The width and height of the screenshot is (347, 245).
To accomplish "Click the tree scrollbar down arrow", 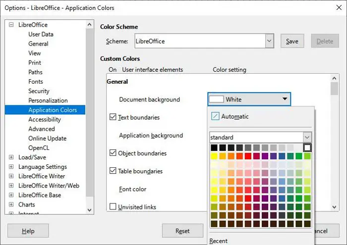I will tap(89, 210).
